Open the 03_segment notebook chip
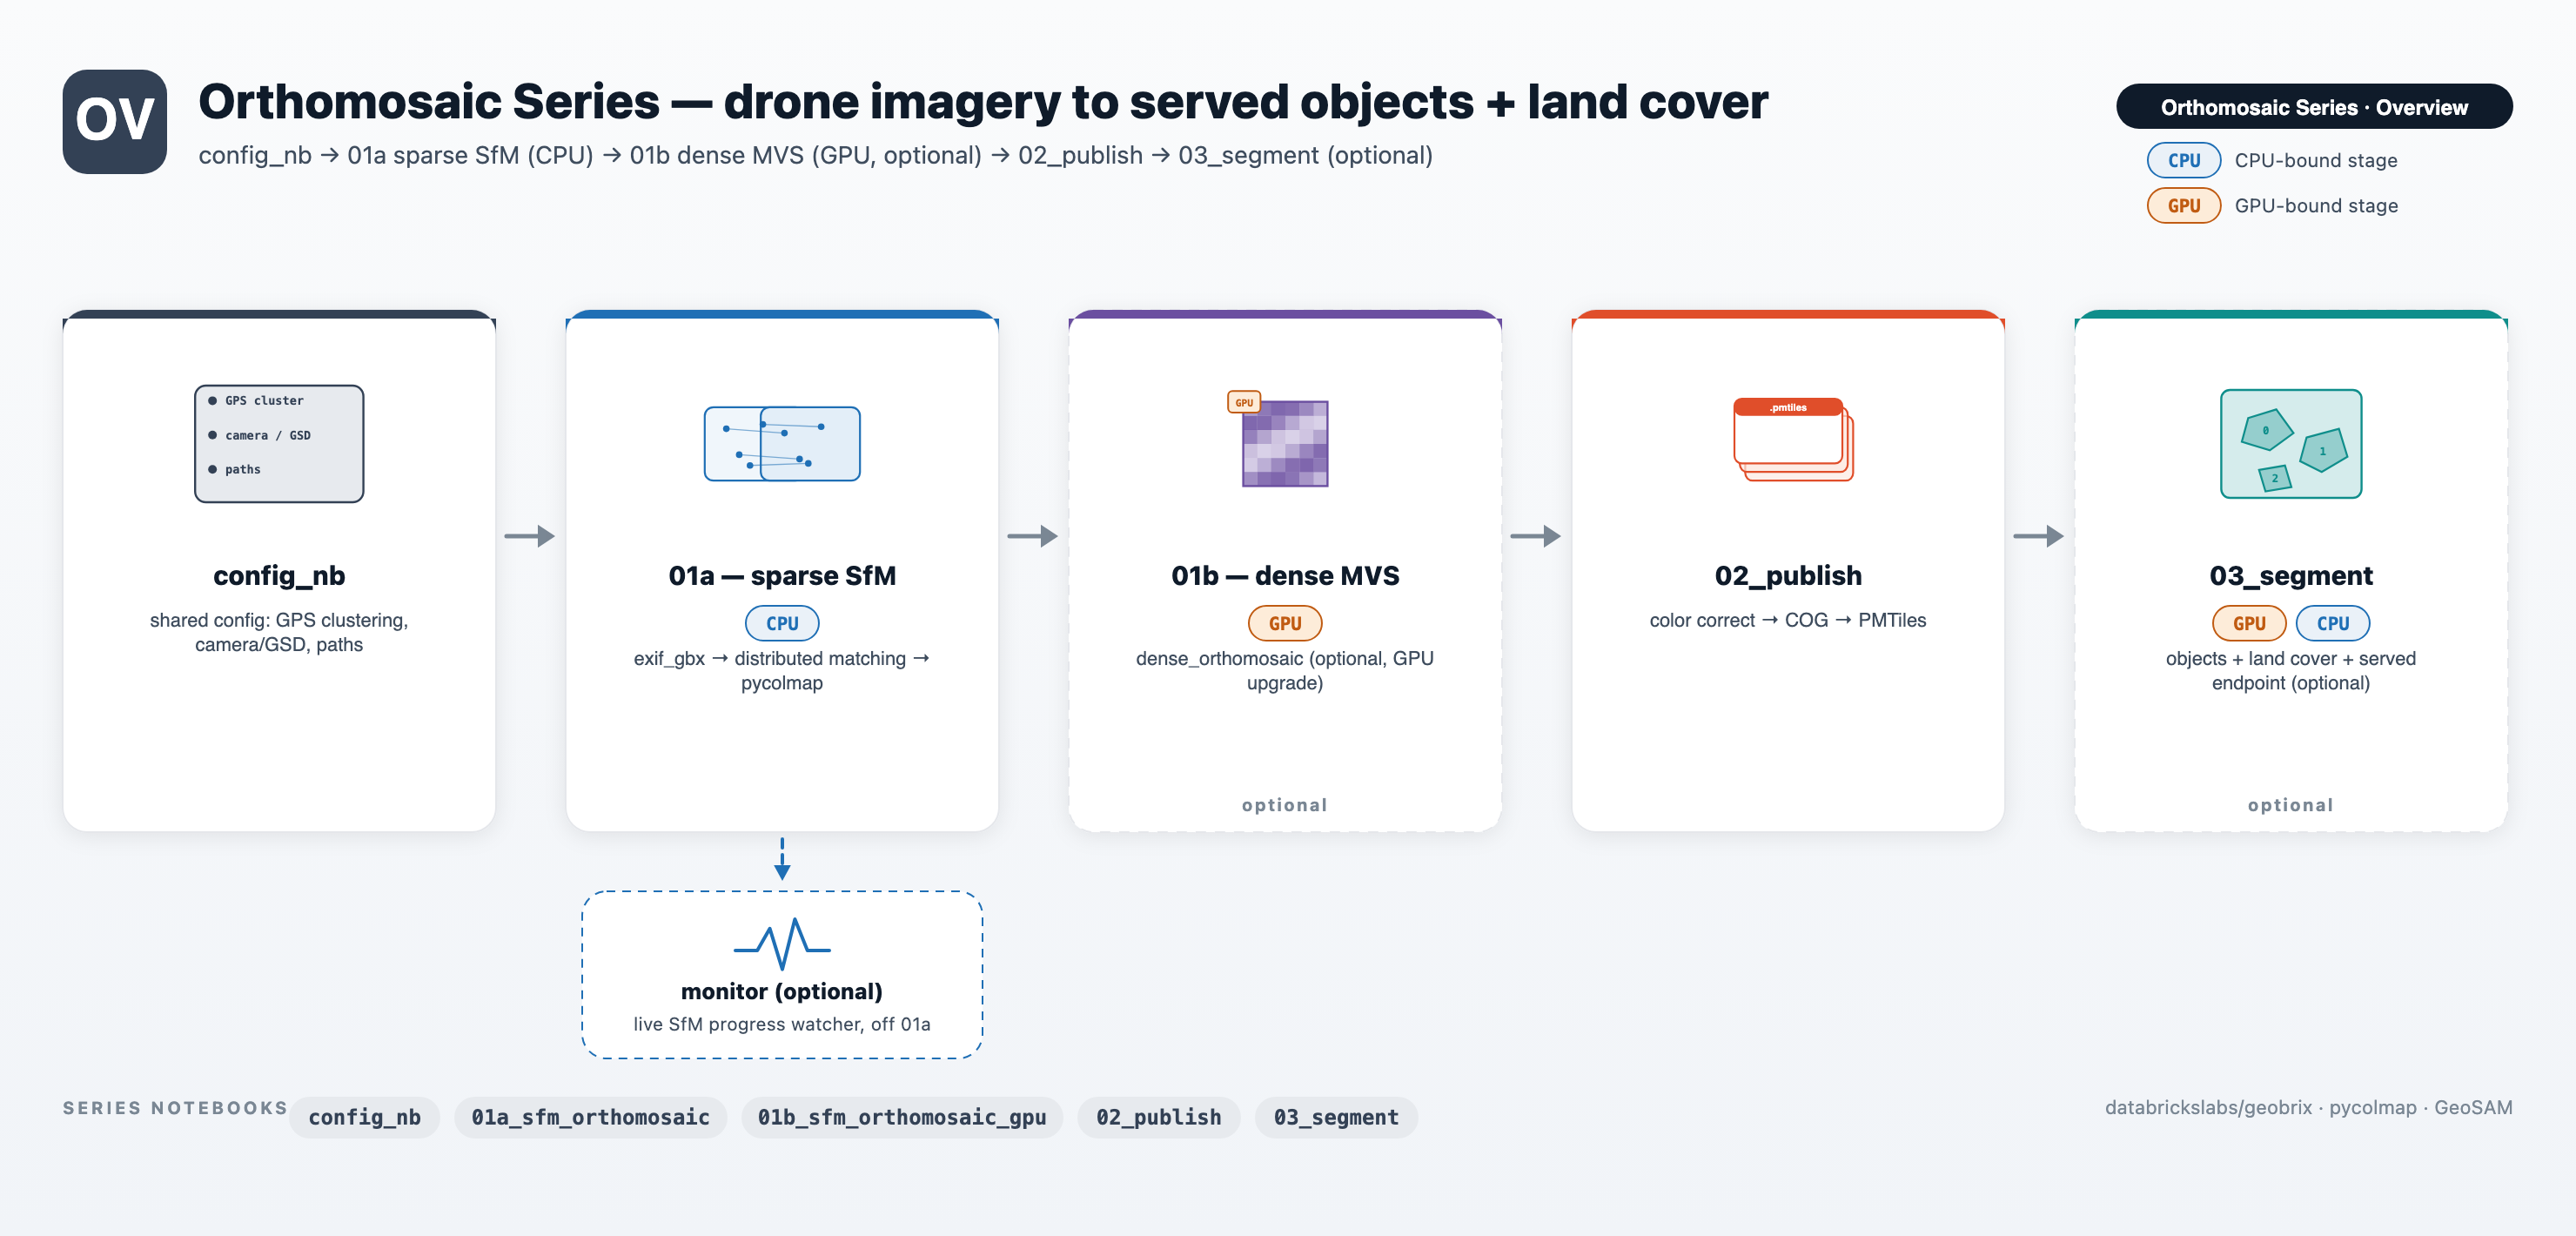The width and height of the screenshot is (2576, 1236). click(x=1336, y=1117)
